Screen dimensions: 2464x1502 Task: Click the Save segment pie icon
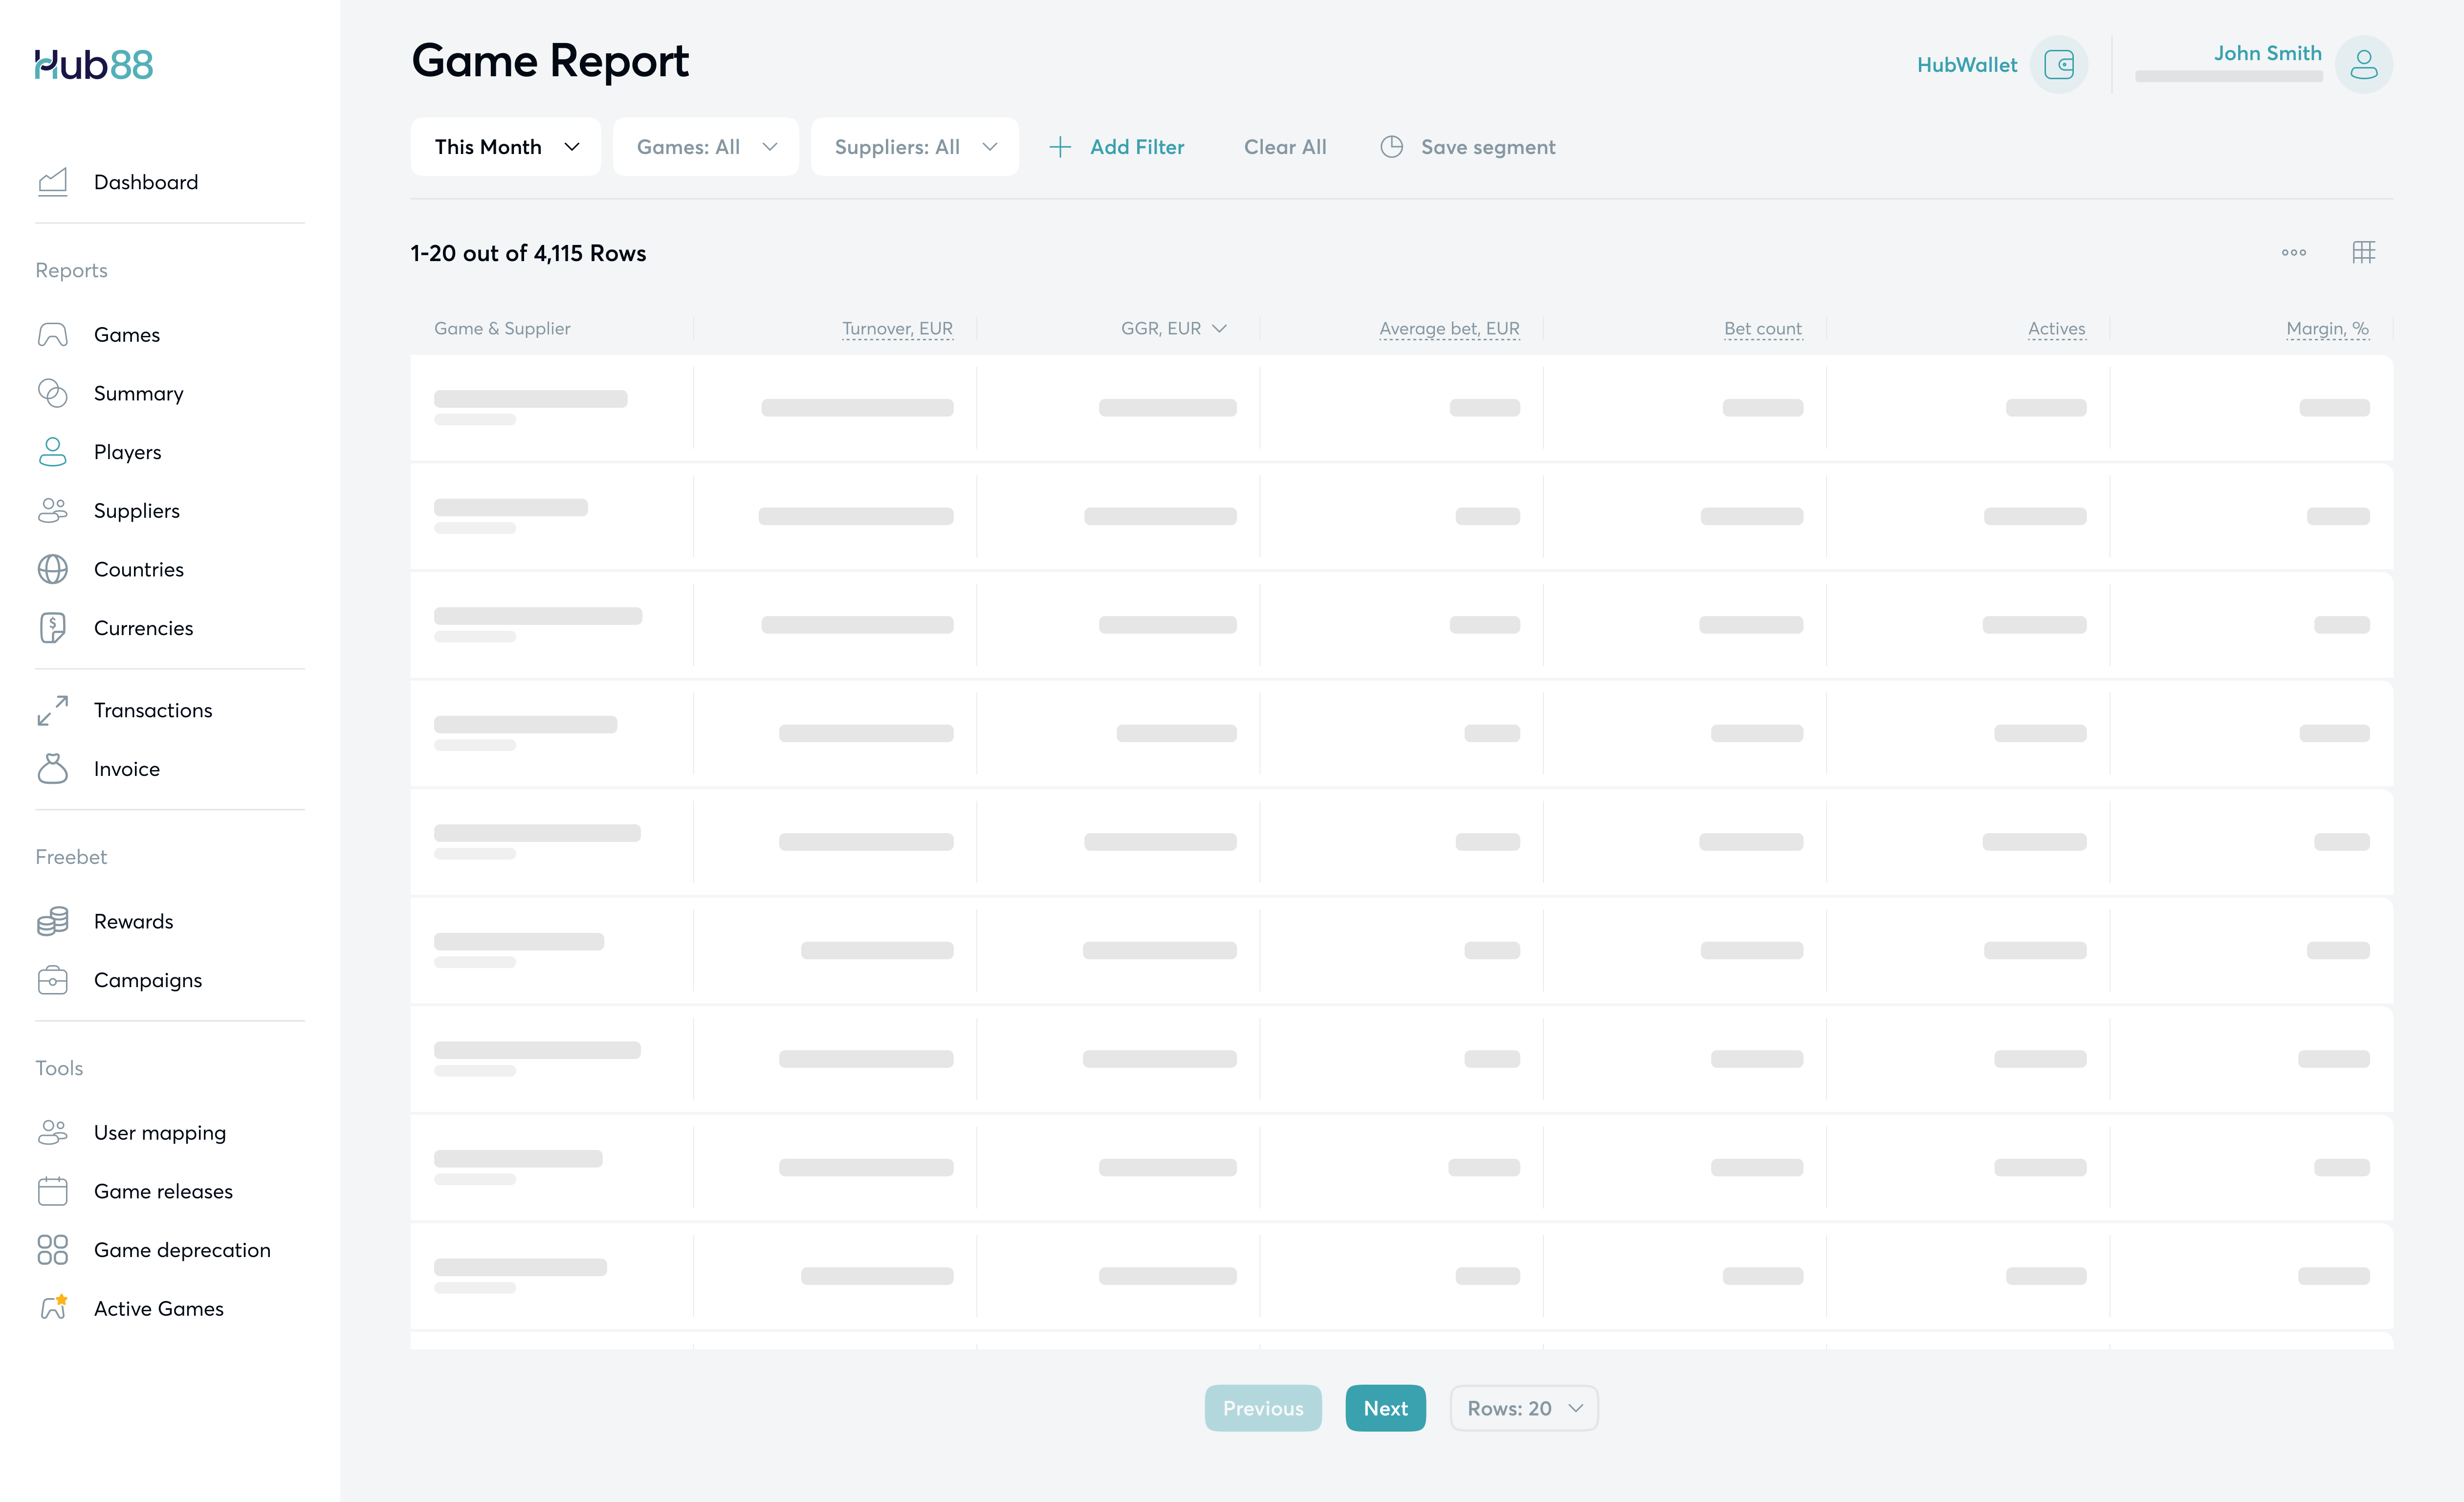pos(1391,147)
